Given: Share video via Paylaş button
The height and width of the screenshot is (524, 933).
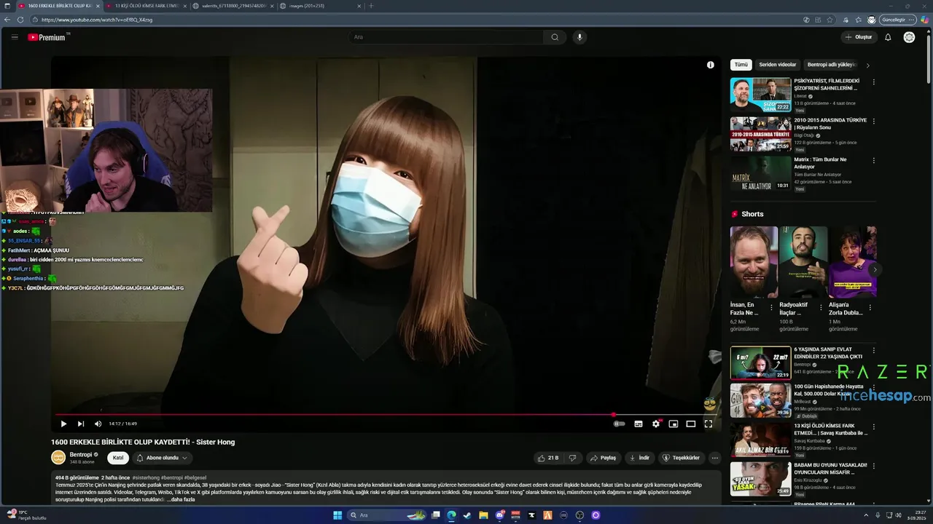Looking at the screenshot, I should click(x=604, y=458).
